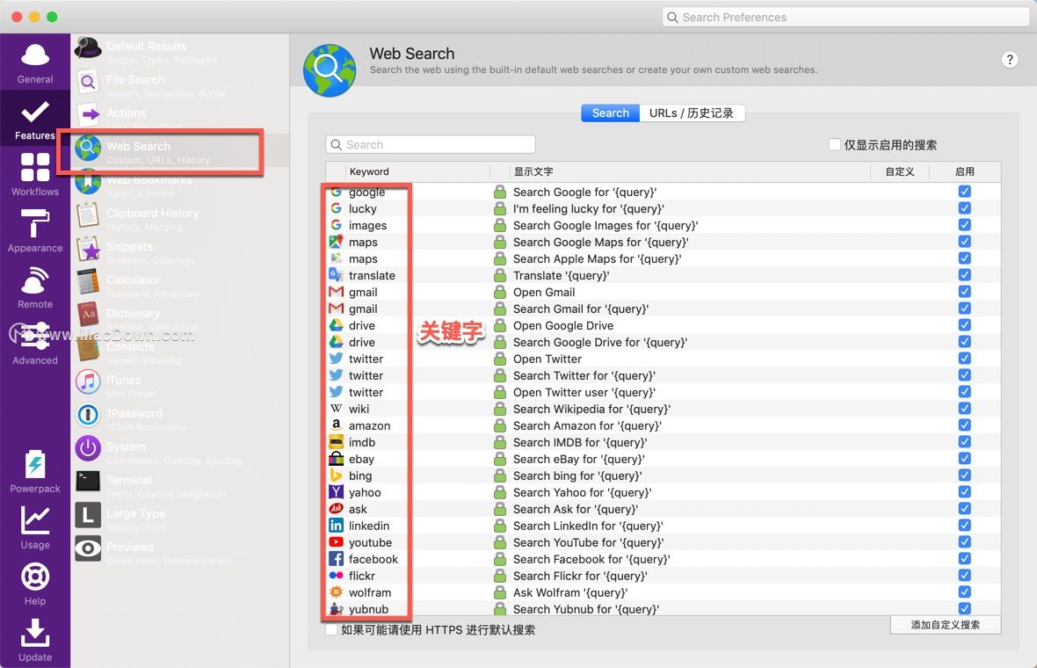The height and width of the screenshot is (668, 1037).
Task: Switch to the URLs / 历史记录 tab
Action: [x=692, y=113]
